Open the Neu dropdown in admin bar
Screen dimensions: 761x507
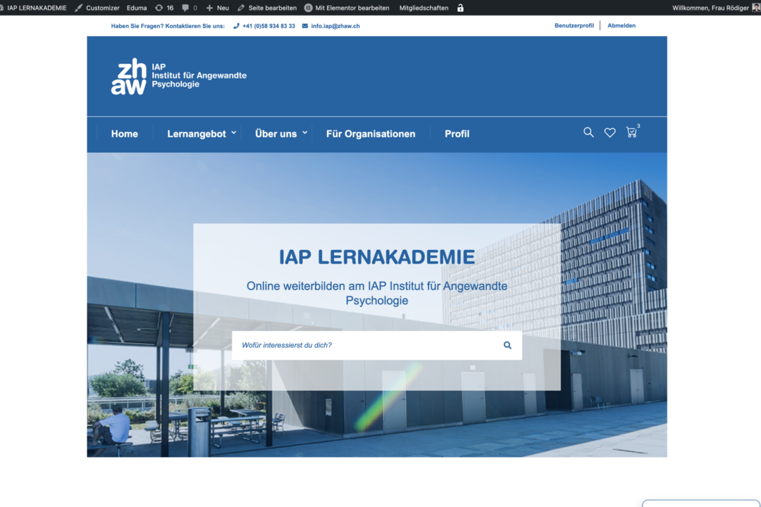coord(217,8)
